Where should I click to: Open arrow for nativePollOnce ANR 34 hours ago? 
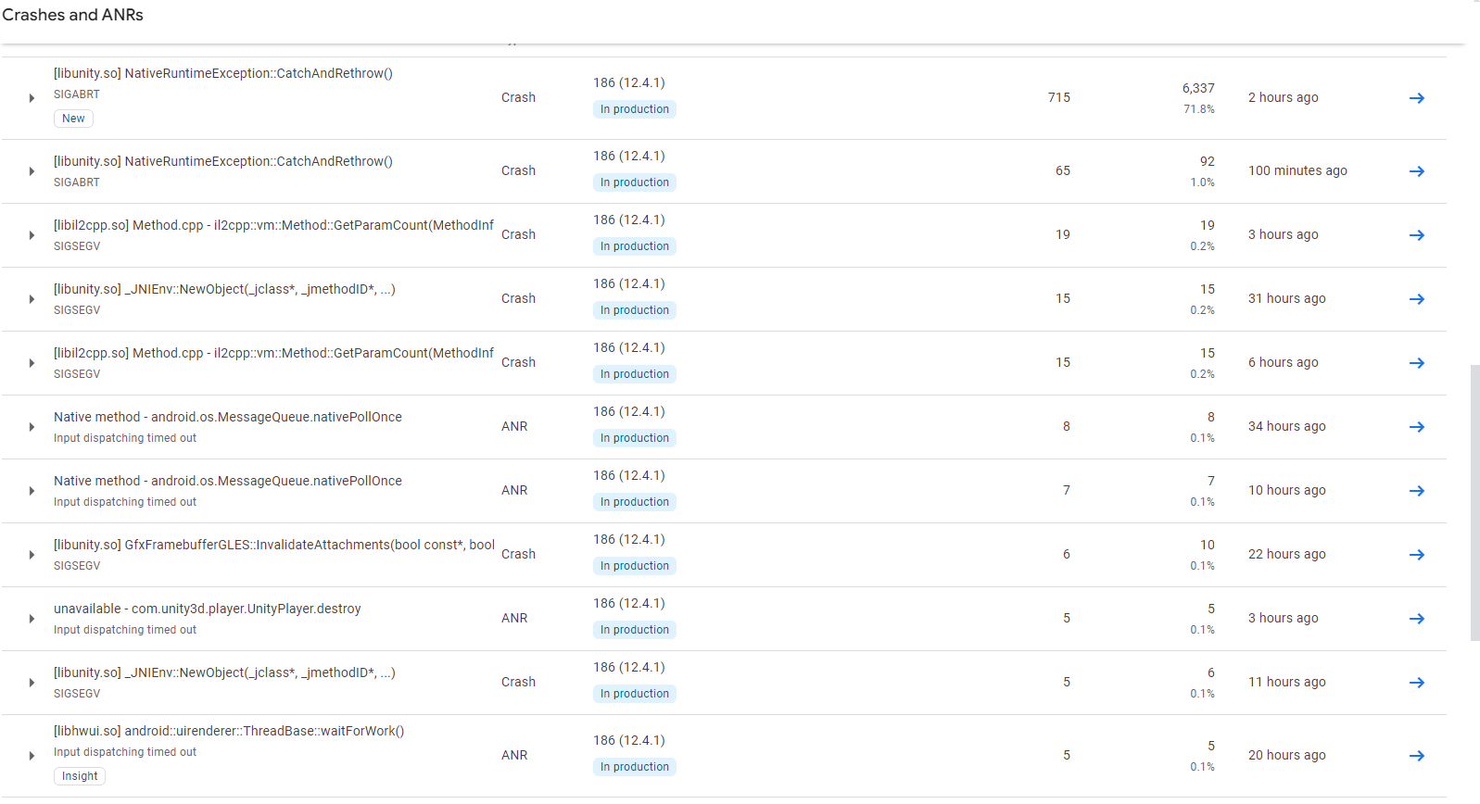click(1416, 427)
